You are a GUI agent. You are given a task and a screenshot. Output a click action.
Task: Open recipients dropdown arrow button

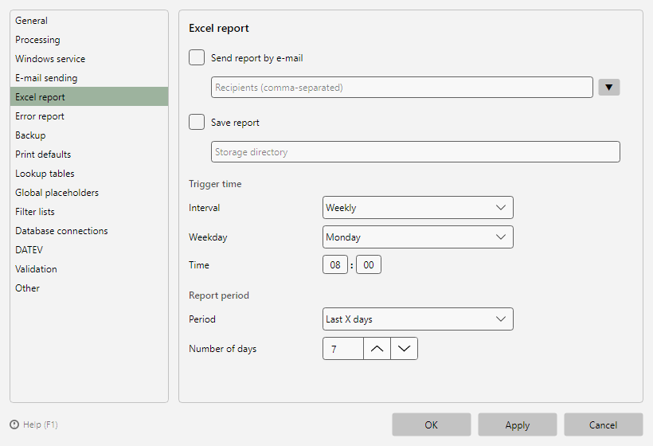pos(609,88)
